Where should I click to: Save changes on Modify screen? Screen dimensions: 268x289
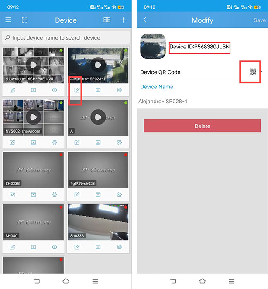click(260, 20)
